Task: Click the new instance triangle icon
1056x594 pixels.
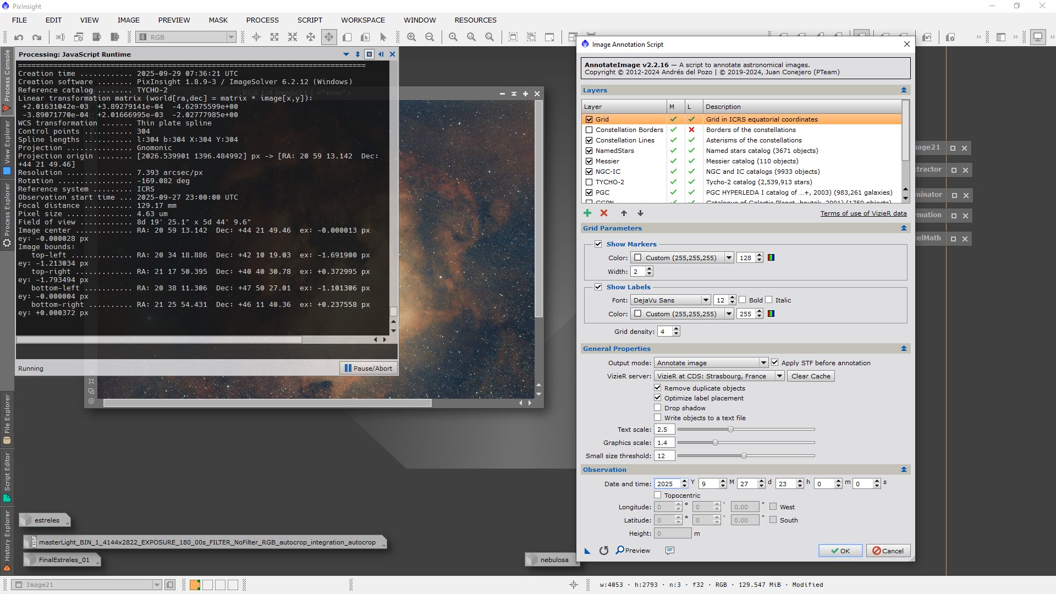Action: tap(587, 551)
